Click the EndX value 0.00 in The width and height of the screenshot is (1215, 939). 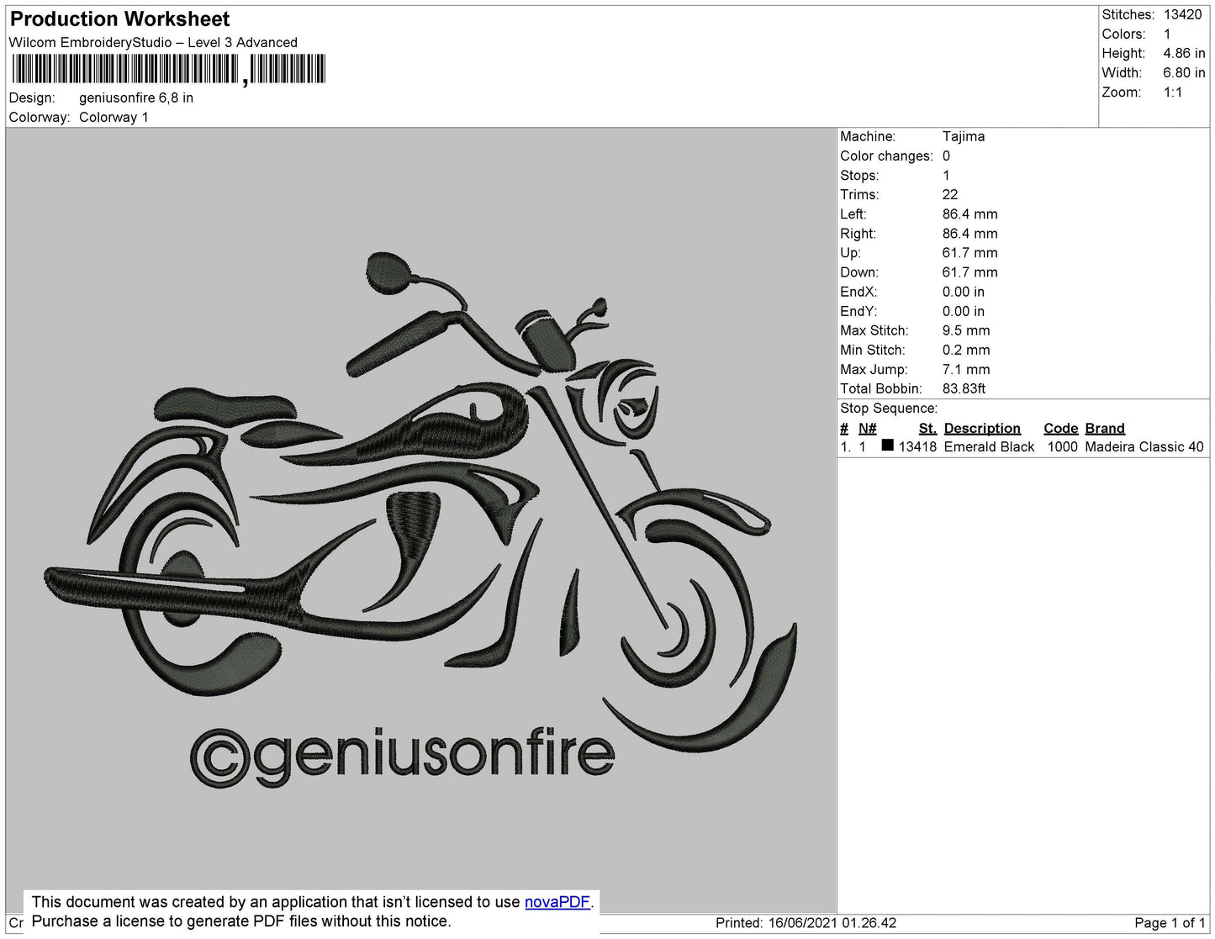coord(964,292)
